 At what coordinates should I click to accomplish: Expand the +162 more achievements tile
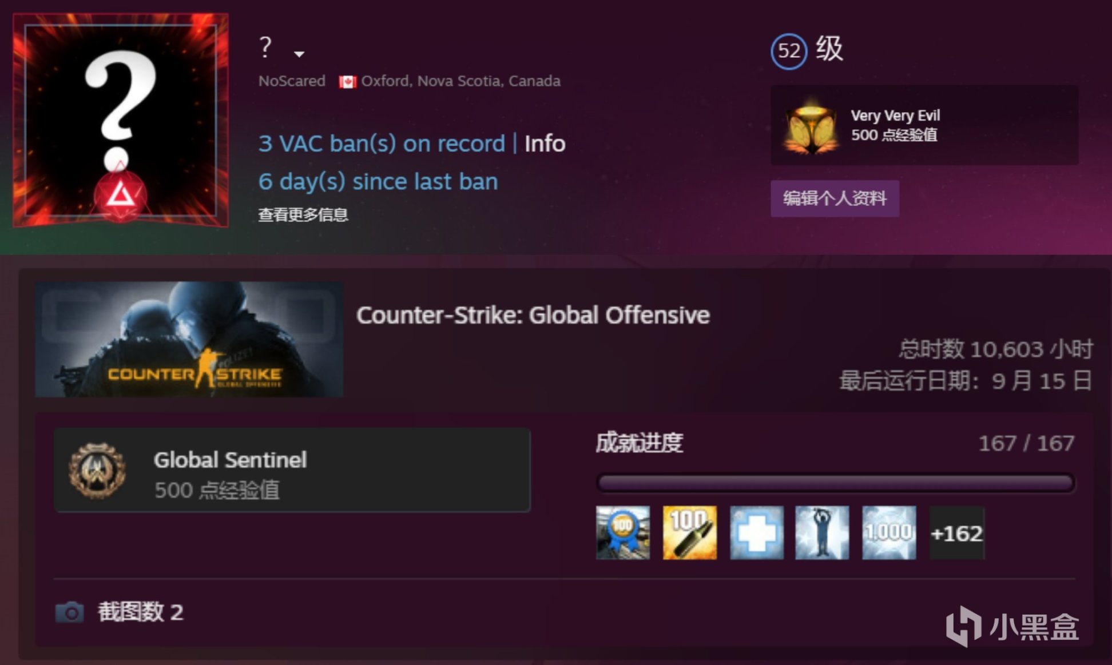pos(956,533)
